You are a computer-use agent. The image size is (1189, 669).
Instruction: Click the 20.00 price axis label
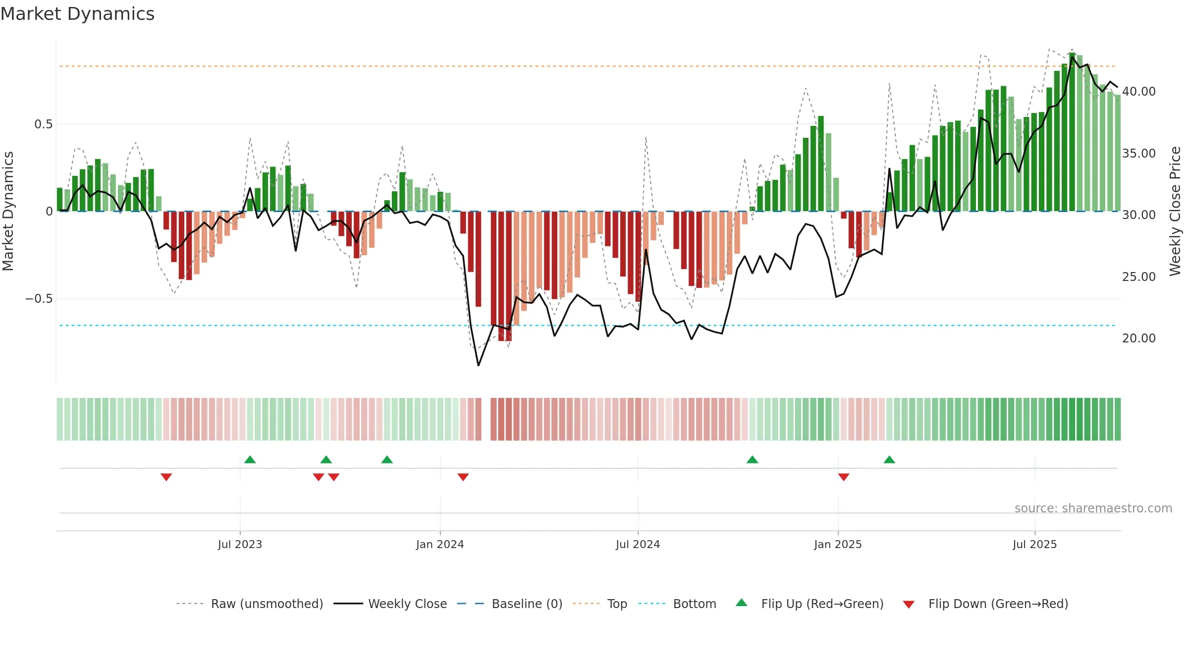(1139, 338)
